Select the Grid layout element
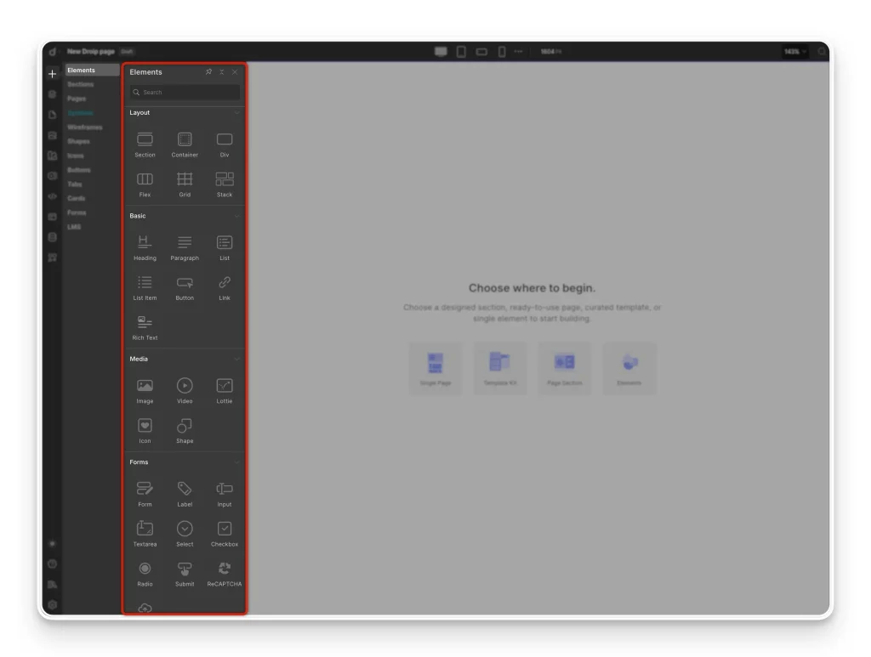 point(185,184)
